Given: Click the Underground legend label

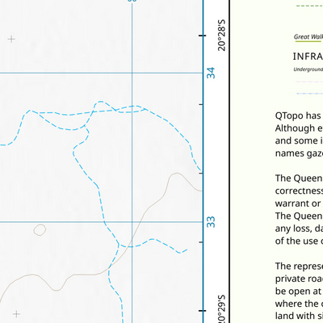Looking at the screenshot, I should (x=308, y=69).
